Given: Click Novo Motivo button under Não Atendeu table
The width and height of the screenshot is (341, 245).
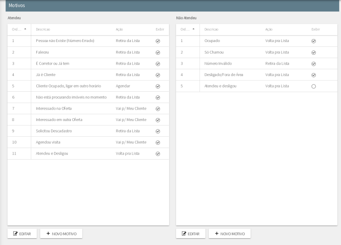Looking at the screenshot, I should (229, 234).
